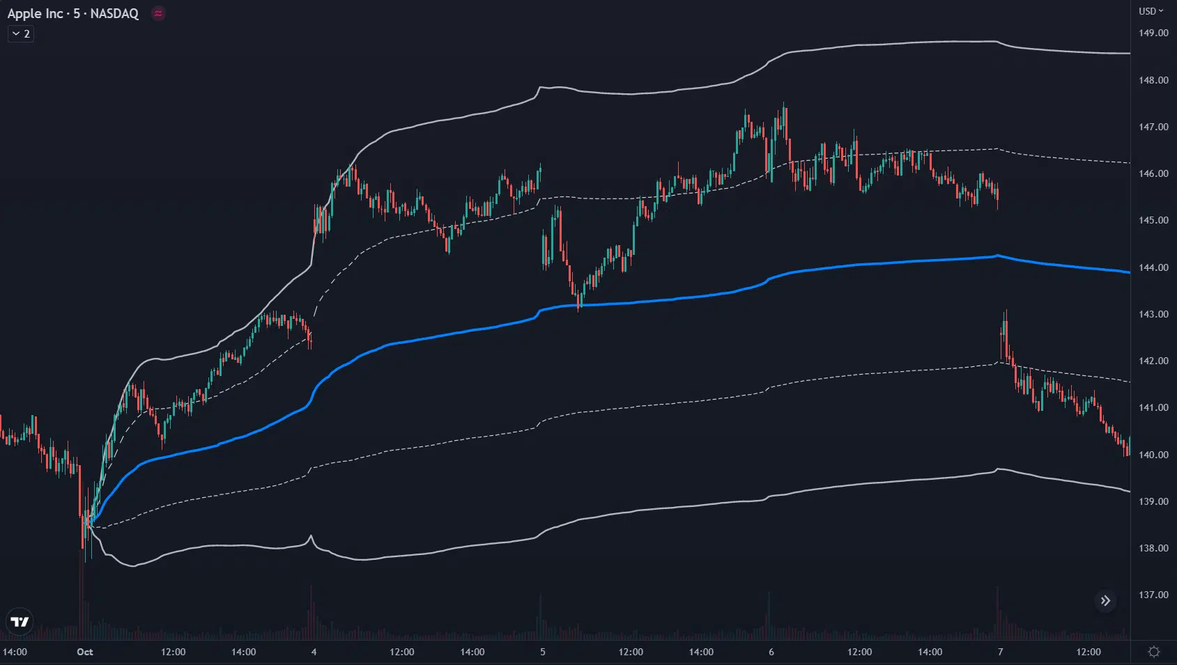Click the 141.00 price axis label

(1153, 407)
